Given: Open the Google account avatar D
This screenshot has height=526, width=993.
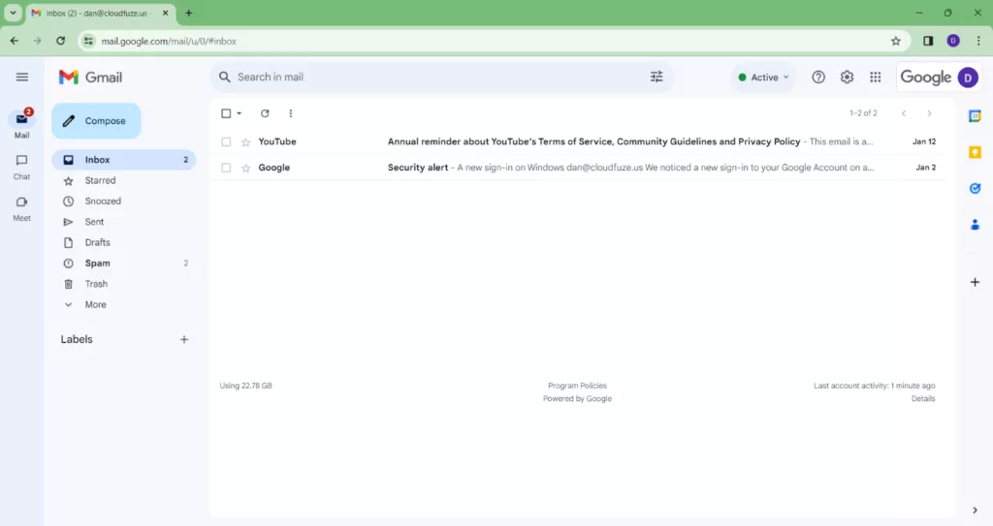Looking at the screenshot, I should 968,77.
